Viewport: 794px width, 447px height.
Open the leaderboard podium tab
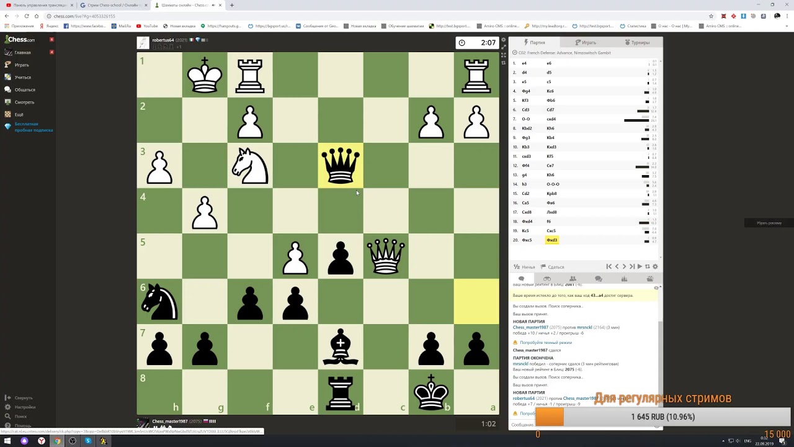(x=624, y=279)
